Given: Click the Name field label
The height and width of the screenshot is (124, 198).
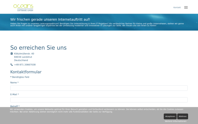Looking at the screenshot, I should pyautogui.click(x=15, y=82).
